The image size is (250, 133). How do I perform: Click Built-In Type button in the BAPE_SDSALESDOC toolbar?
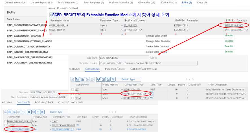click(x=128, y=79)
